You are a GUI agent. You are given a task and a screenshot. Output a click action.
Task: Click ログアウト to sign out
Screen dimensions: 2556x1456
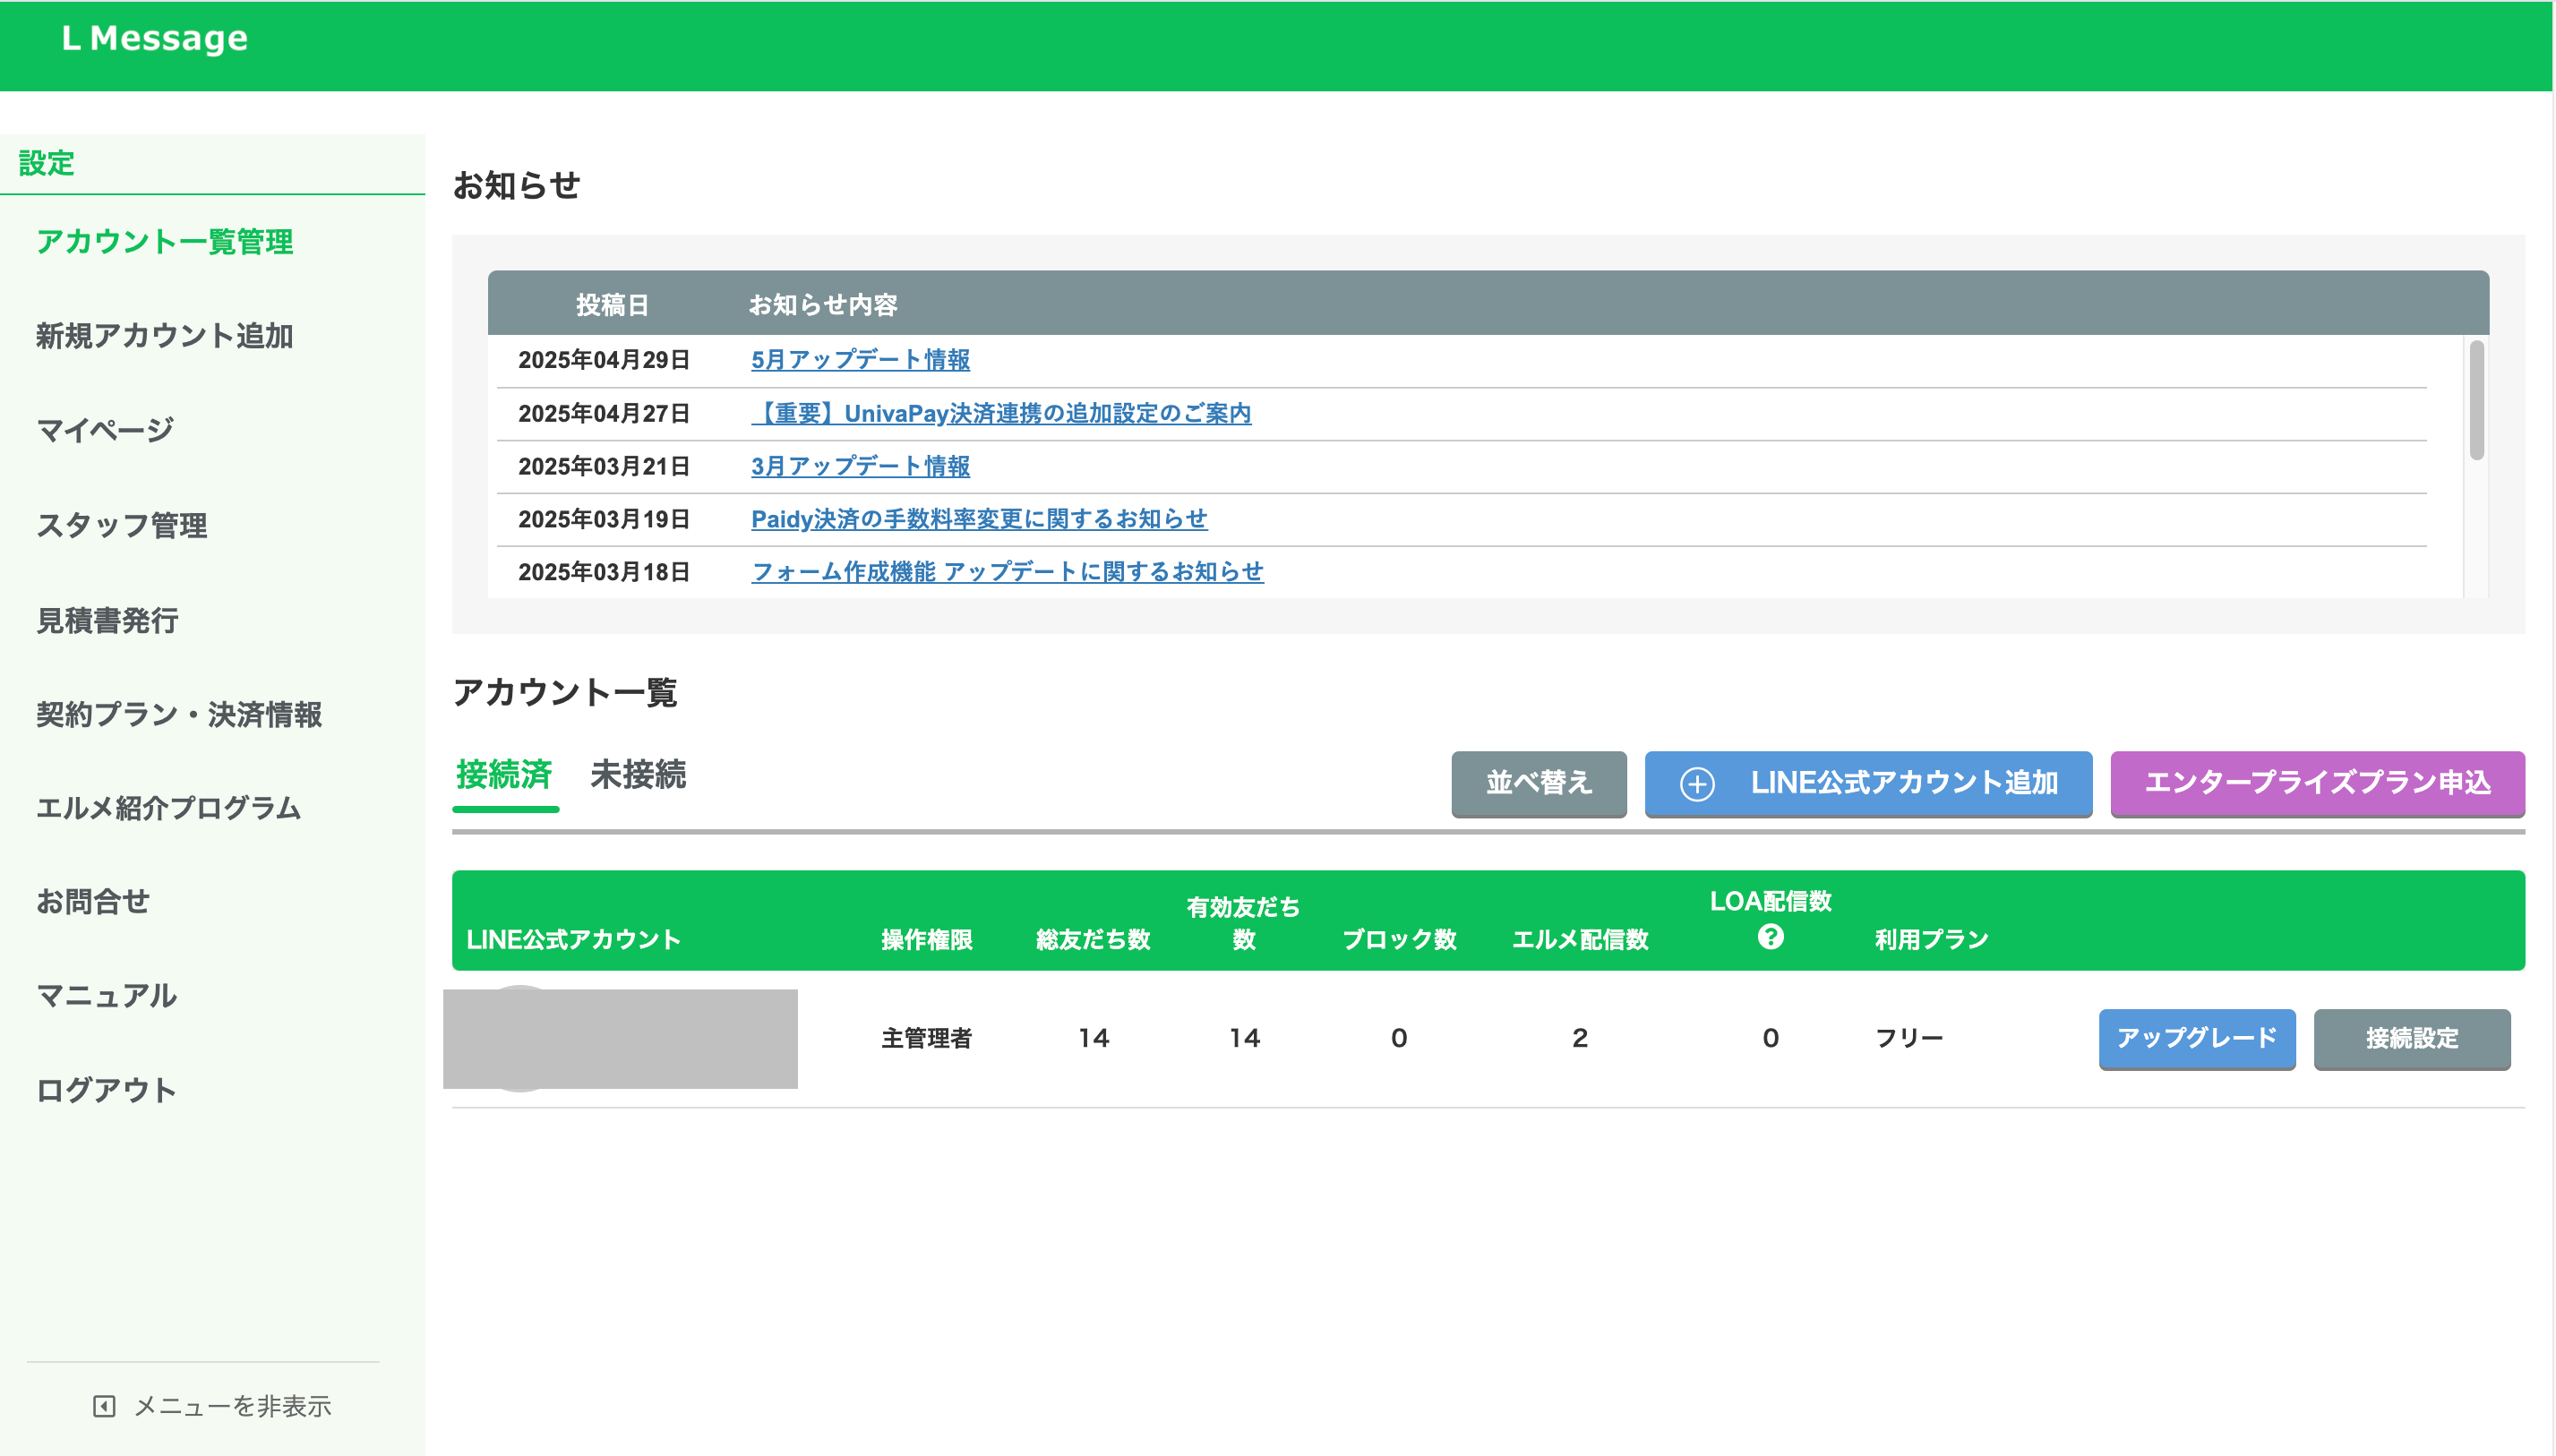[x=107, y=1089]
